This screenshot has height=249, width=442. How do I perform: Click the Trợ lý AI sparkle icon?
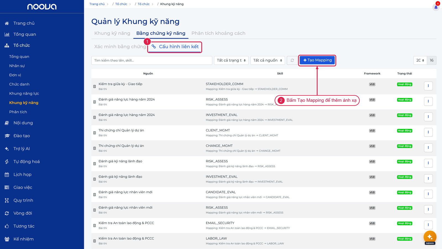(7, 149)
